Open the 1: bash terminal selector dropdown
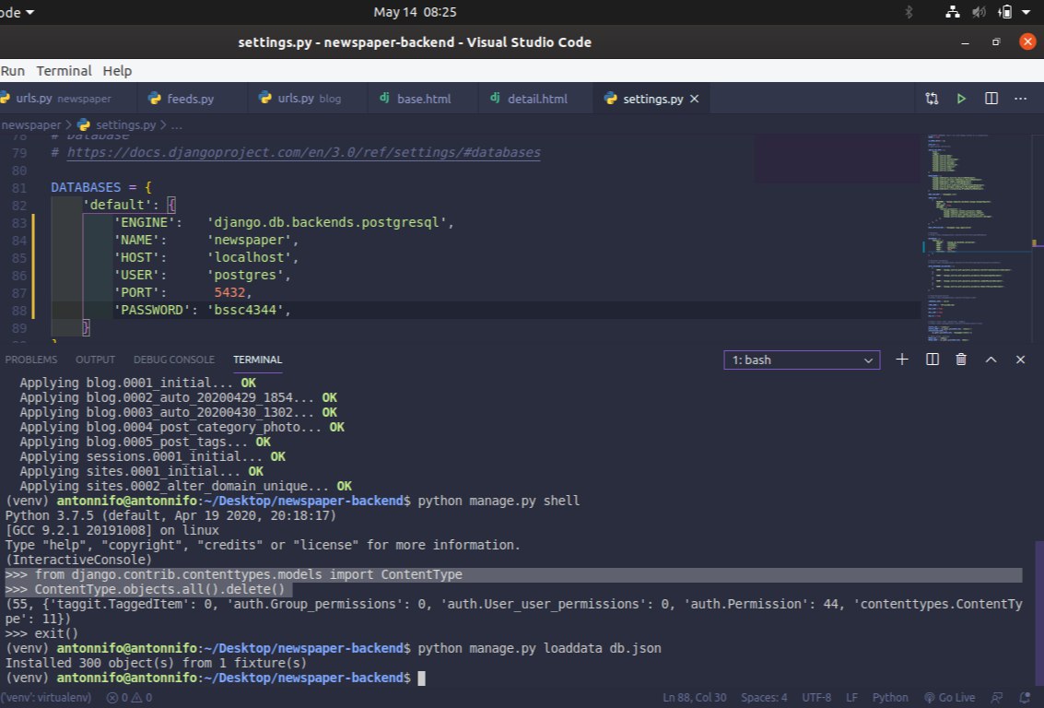 coord(802,360)
